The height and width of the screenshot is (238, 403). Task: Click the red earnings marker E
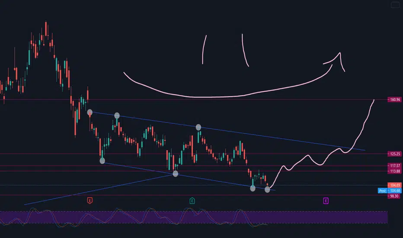coord(90,200)
